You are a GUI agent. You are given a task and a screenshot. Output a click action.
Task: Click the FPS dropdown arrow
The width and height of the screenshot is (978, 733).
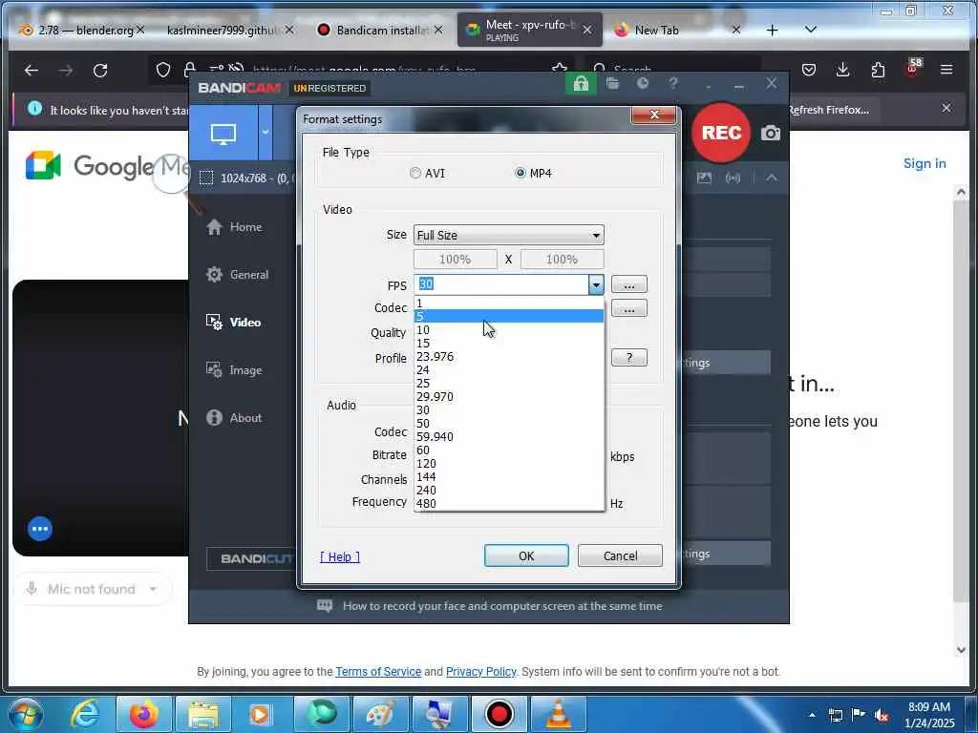coord(596,284)
